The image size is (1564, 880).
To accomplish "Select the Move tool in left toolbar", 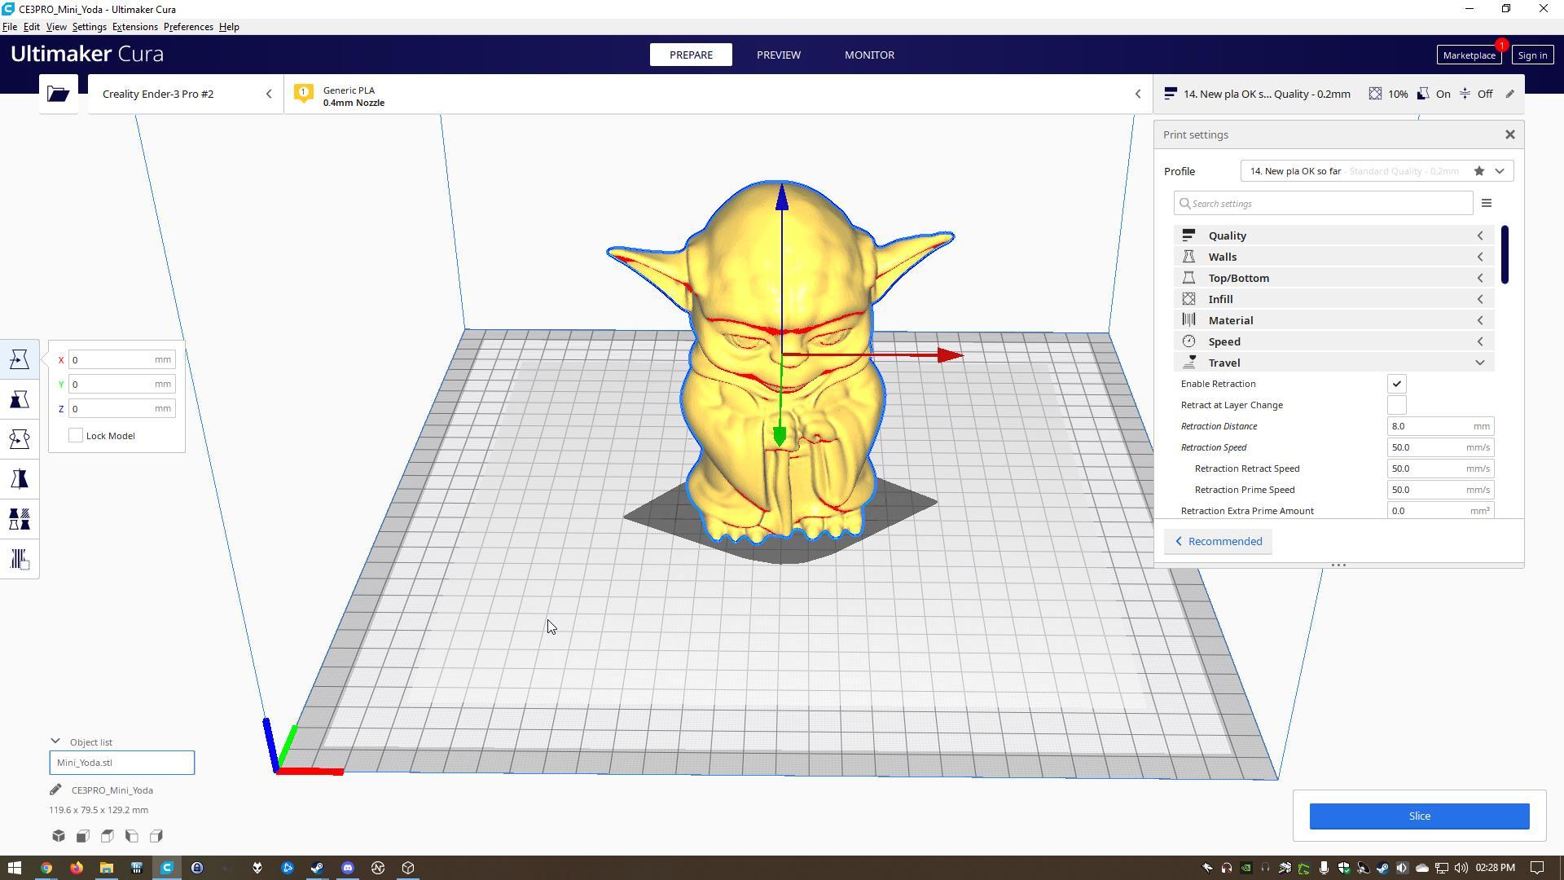I will (20, 359).
